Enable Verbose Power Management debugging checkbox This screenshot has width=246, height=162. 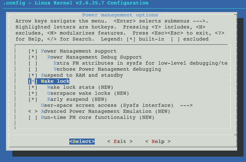tap(33, 69)
